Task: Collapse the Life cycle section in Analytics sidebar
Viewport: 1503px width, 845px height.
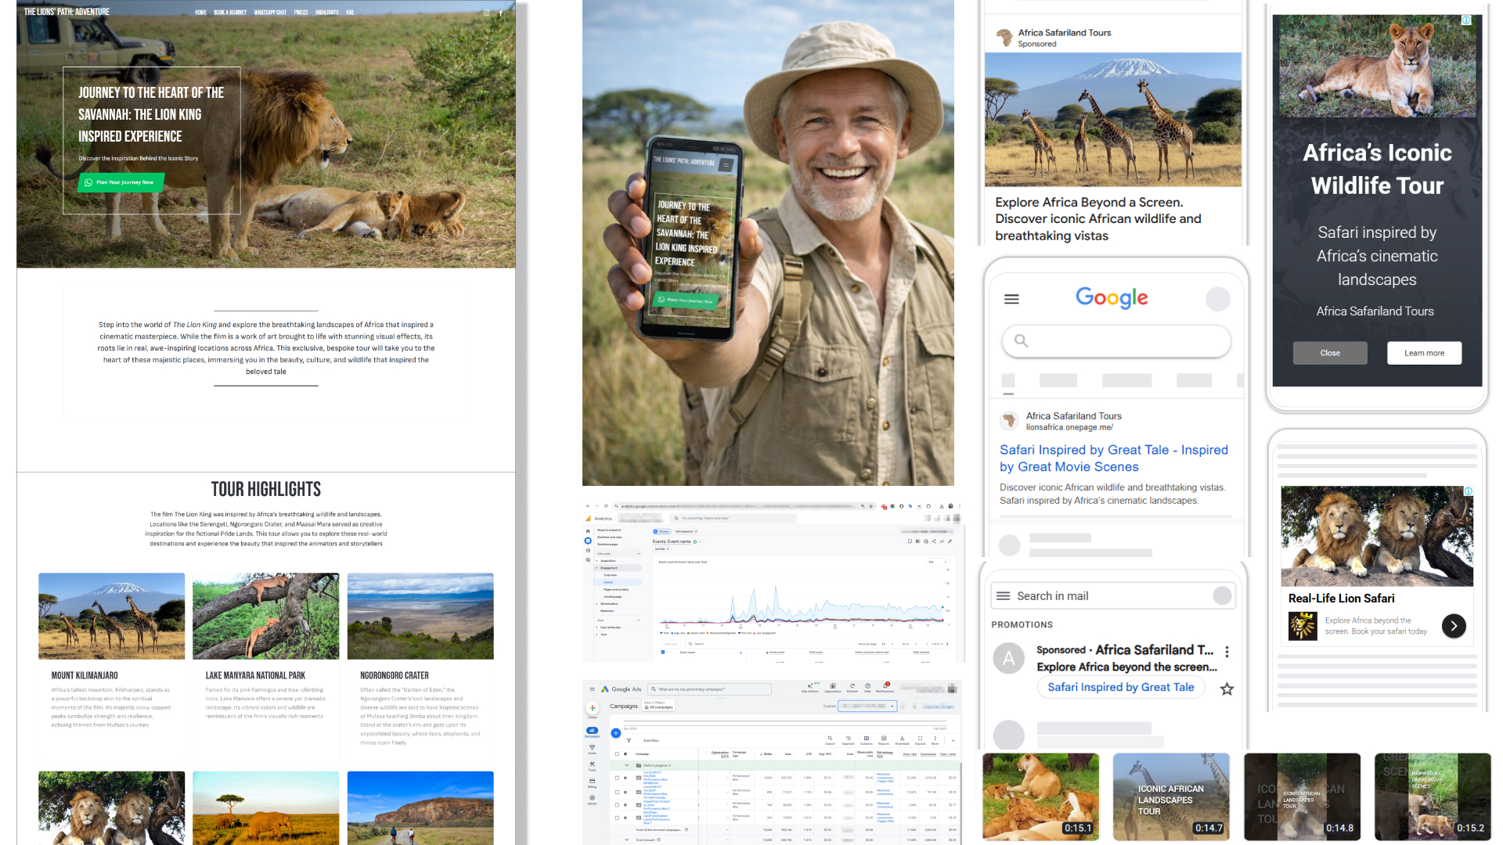Action: (x=639, y=554)
